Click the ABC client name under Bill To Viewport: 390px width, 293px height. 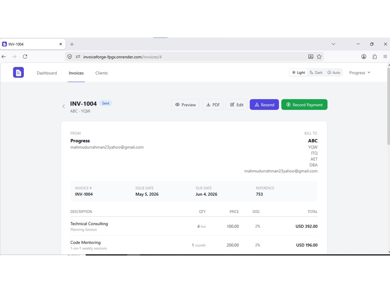(313, 141)
